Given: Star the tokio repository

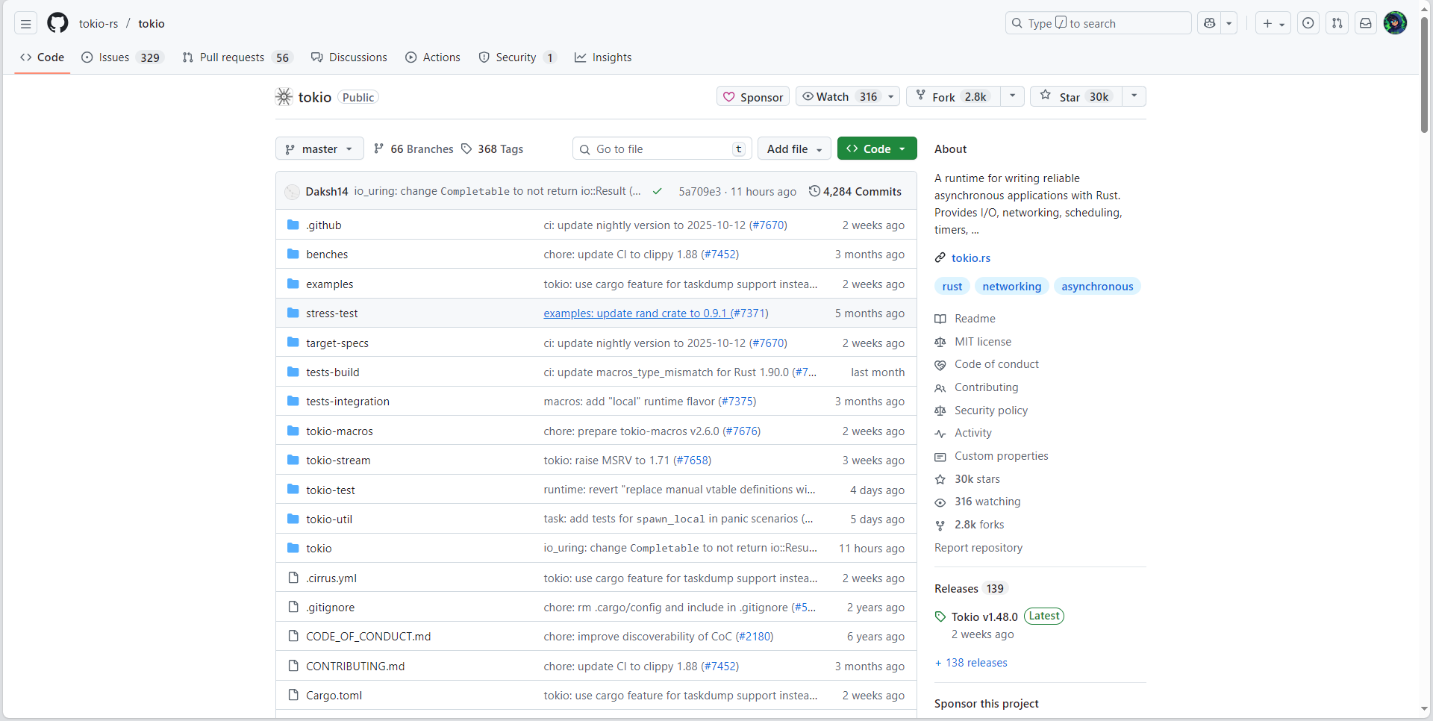Looking at the screenshot, I should click(x=1075, y=96).
